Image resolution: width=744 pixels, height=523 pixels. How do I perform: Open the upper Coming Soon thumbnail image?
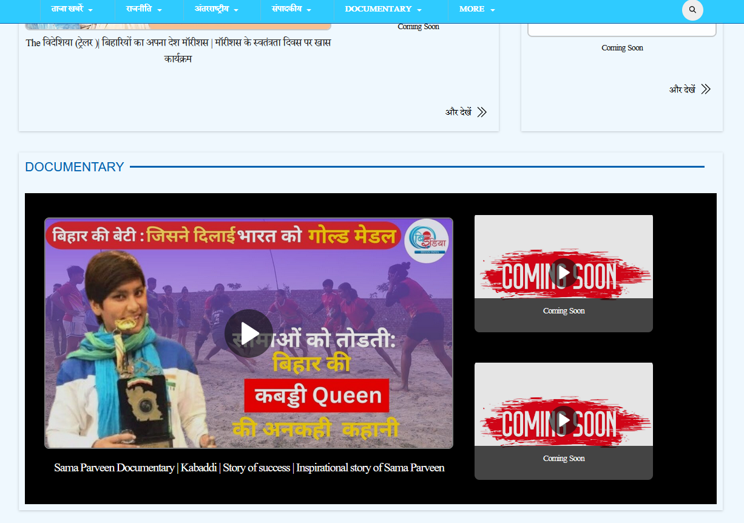coord(564,256)
